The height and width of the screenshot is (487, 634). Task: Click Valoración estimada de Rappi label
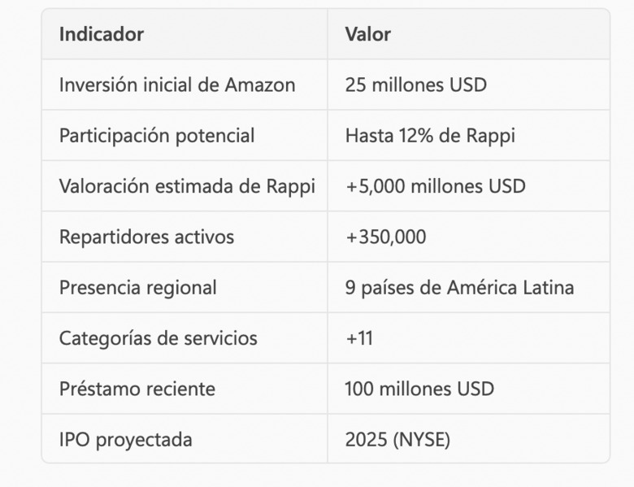[187, 186]
